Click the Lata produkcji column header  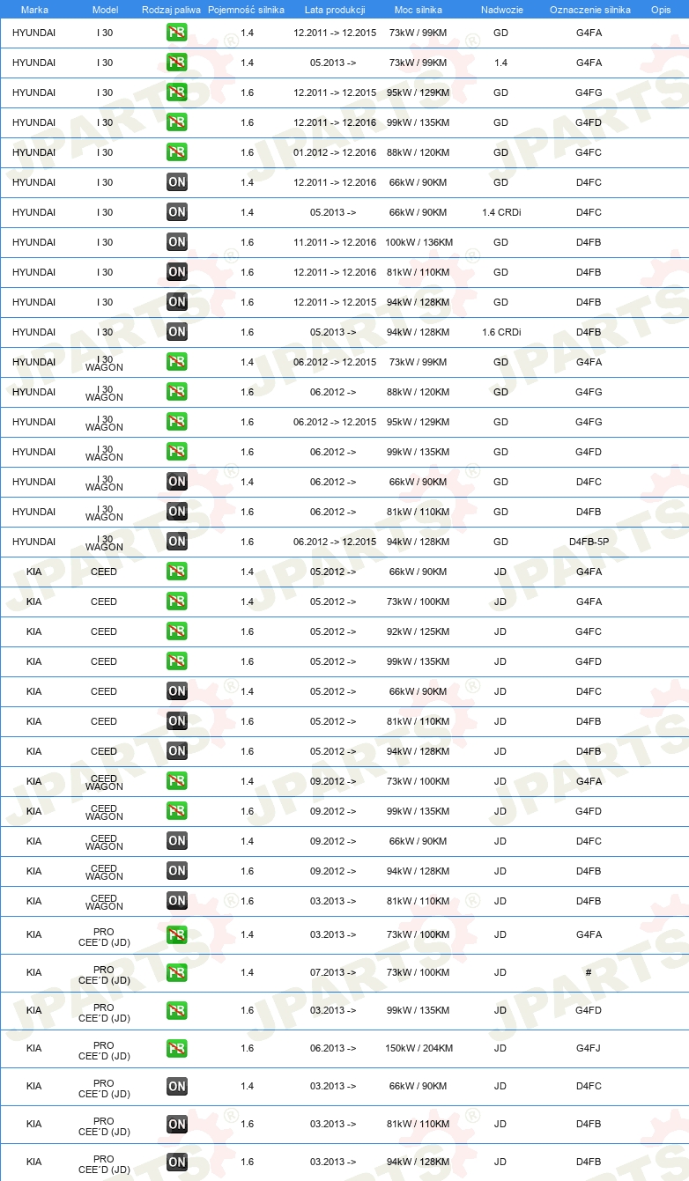335,9
